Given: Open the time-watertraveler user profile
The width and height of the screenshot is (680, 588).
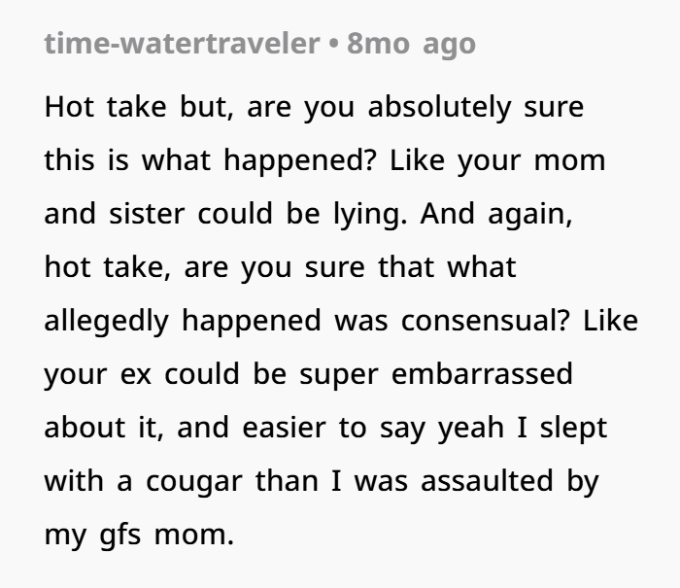Looking at the screenshot, I should [x=183, y=44].
